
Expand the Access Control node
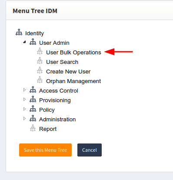[24, 90]
